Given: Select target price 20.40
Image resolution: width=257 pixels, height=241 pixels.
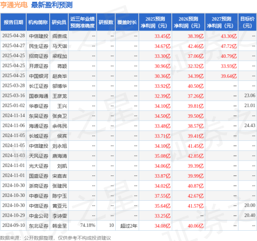Looking at the screenshot, I should (x=250, y=215).
